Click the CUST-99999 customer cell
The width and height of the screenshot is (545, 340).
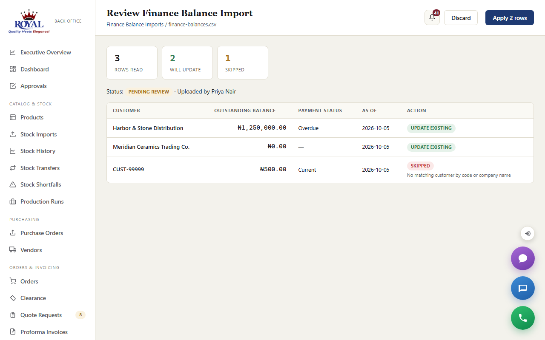click(128, 169)
